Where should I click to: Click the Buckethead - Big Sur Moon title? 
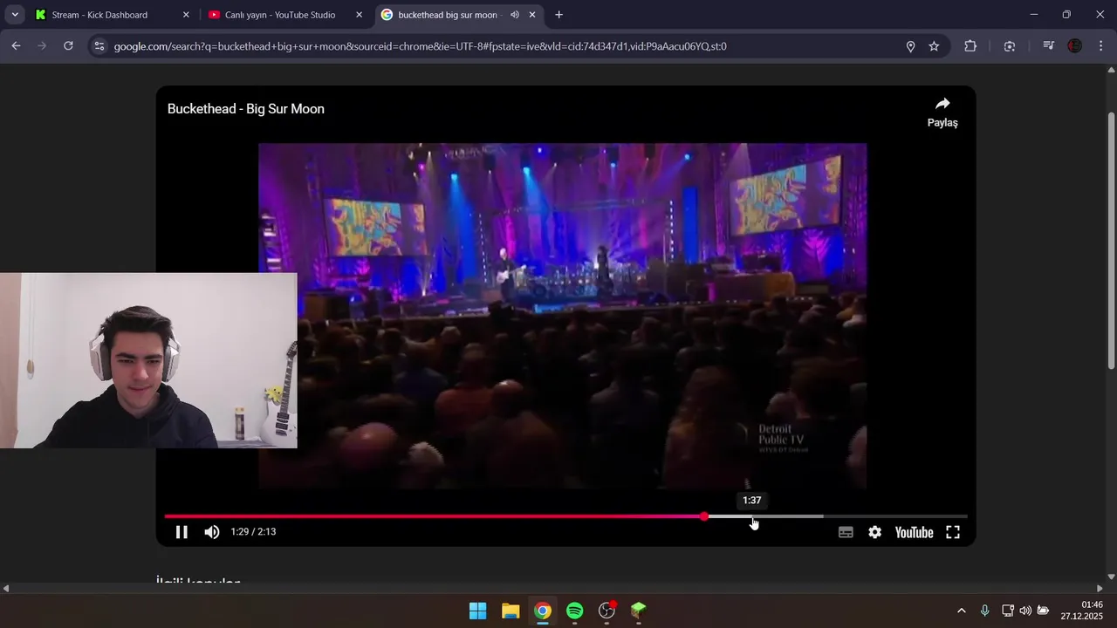[x=246, y=109]
